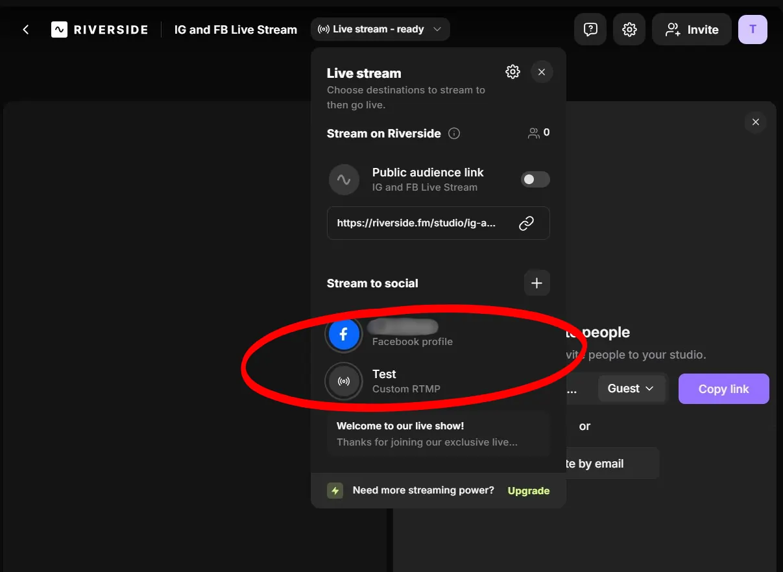Screen dimensions: 783x572
Task: Open the Guest role dropdown
Action: coord(631,388)
